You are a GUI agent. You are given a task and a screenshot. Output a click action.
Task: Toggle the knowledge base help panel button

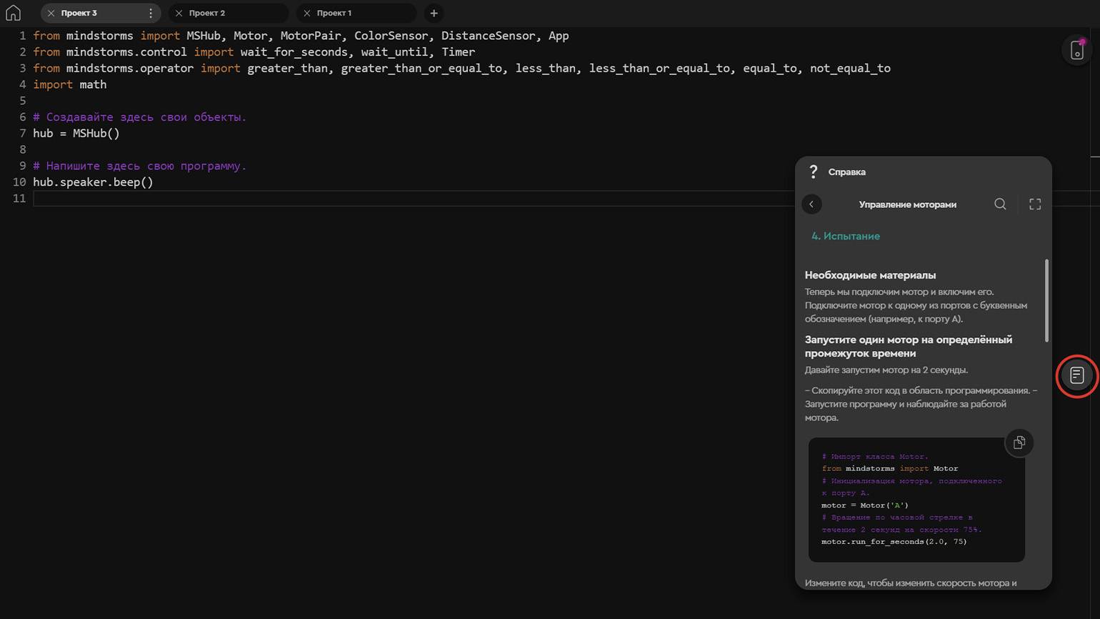pos(1076,375)
